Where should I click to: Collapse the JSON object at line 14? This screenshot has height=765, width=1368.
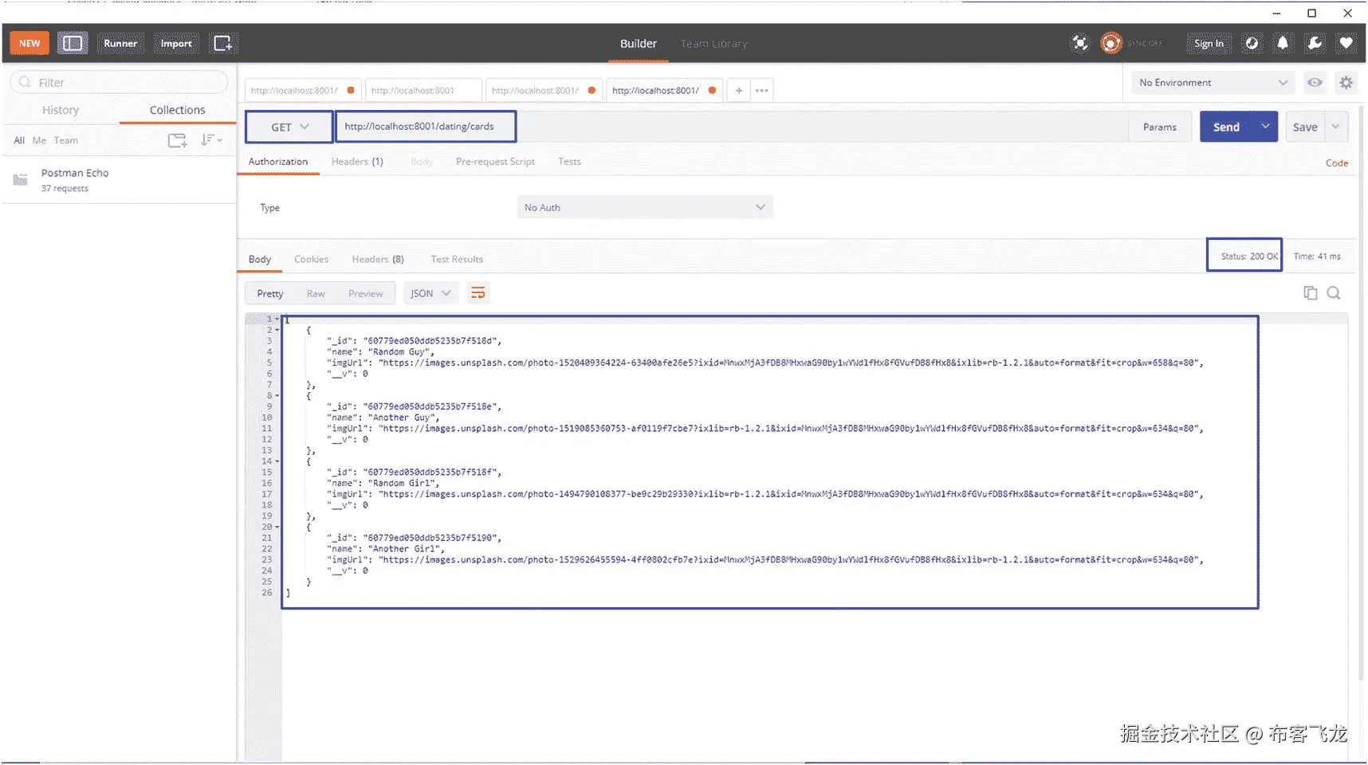click(x=277, y=461)
